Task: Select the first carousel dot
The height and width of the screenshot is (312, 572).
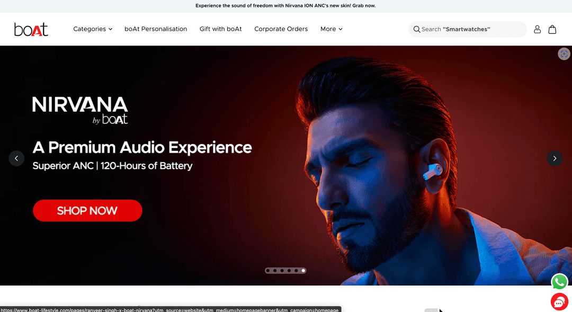Action: [x=268, y=271]
